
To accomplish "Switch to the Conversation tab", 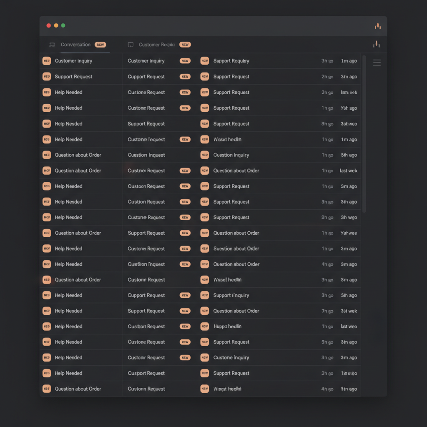I will (x=75, y=45).
